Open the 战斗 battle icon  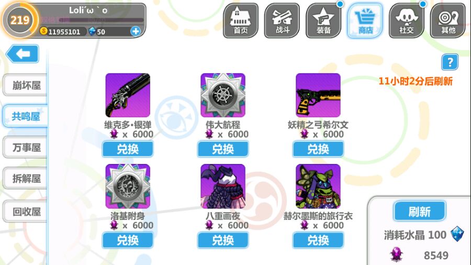(x=282, y=21)
